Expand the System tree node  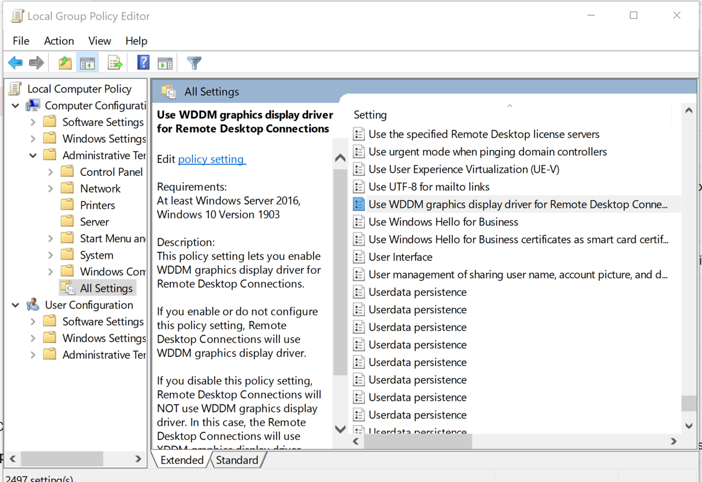point(50,255)
